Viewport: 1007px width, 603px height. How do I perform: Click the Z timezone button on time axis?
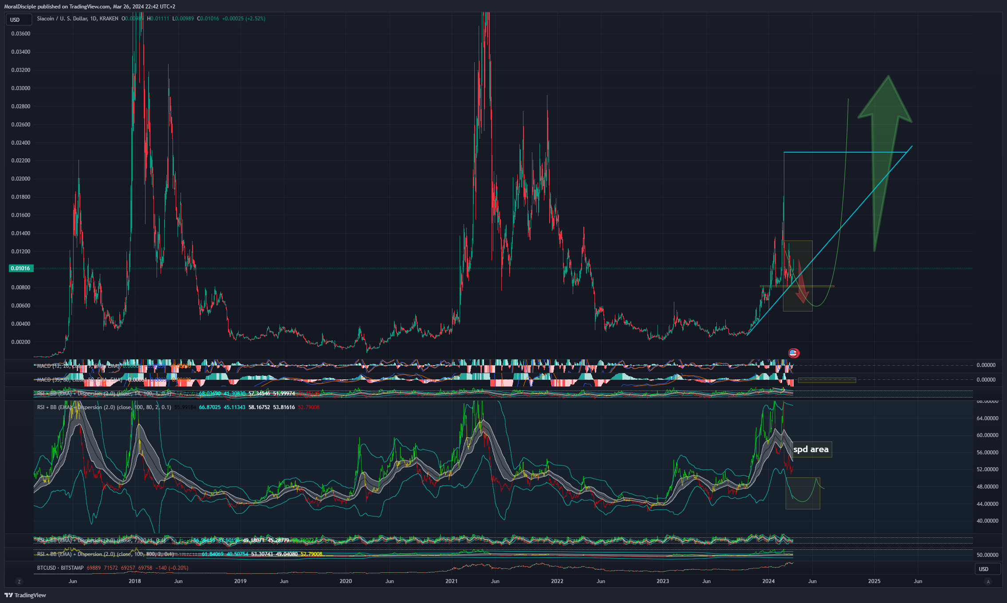point(19,581)
